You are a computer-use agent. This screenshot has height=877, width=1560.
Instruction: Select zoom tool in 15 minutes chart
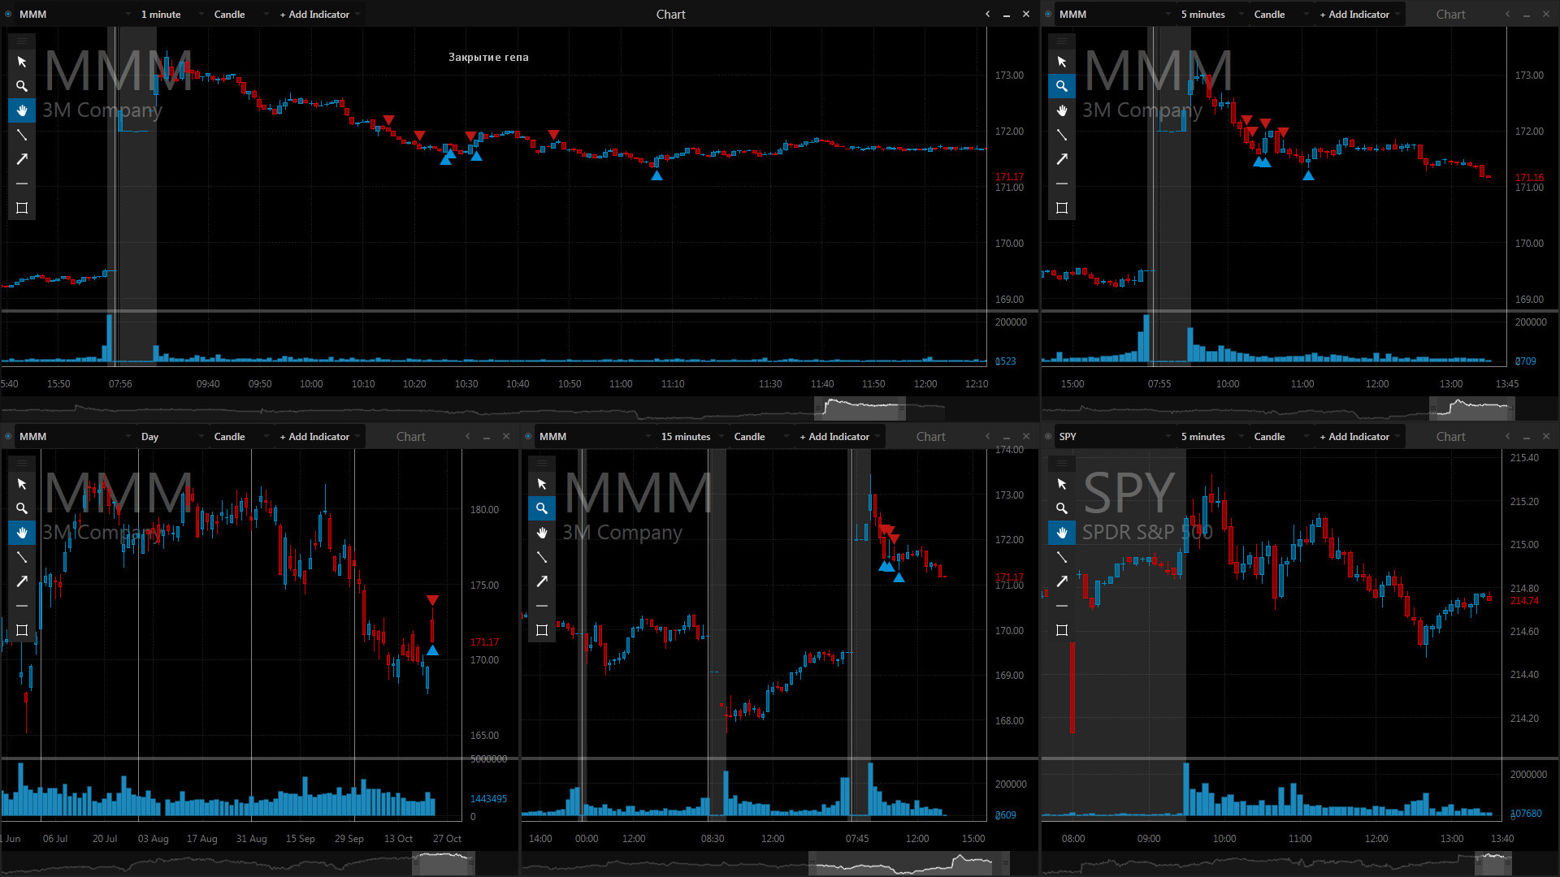coord(542,508)
